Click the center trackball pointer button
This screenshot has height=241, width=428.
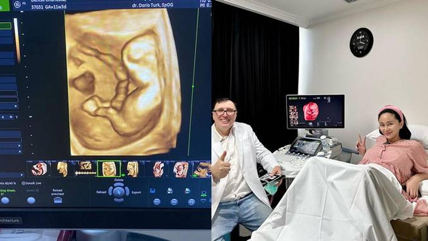point(118,192)
